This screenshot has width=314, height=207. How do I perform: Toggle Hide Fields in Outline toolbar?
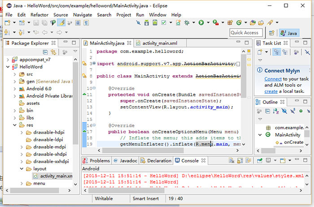coord(285,111)
